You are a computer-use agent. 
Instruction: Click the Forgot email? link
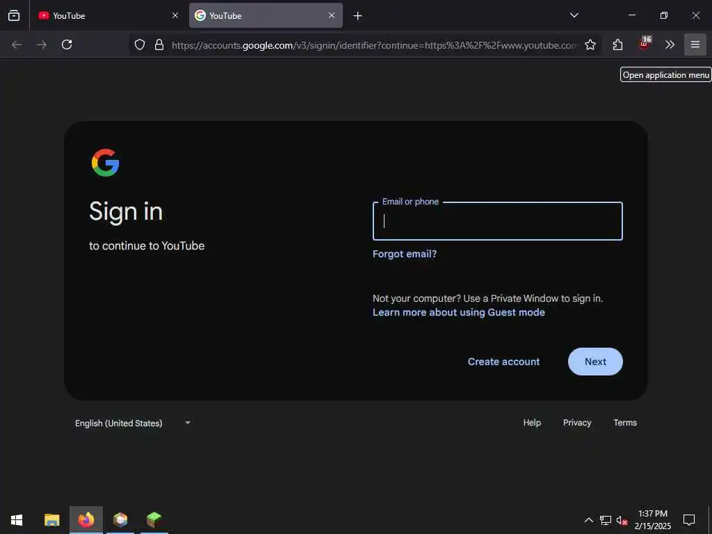[x=405, y=254]
